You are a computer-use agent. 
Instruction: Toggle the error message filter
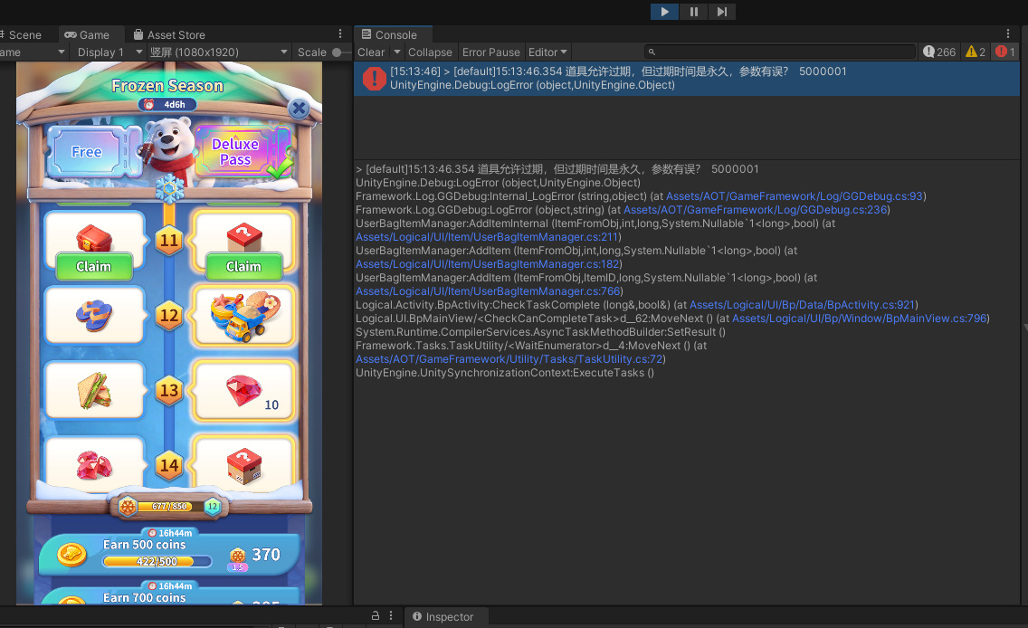tap(1005, 52)
